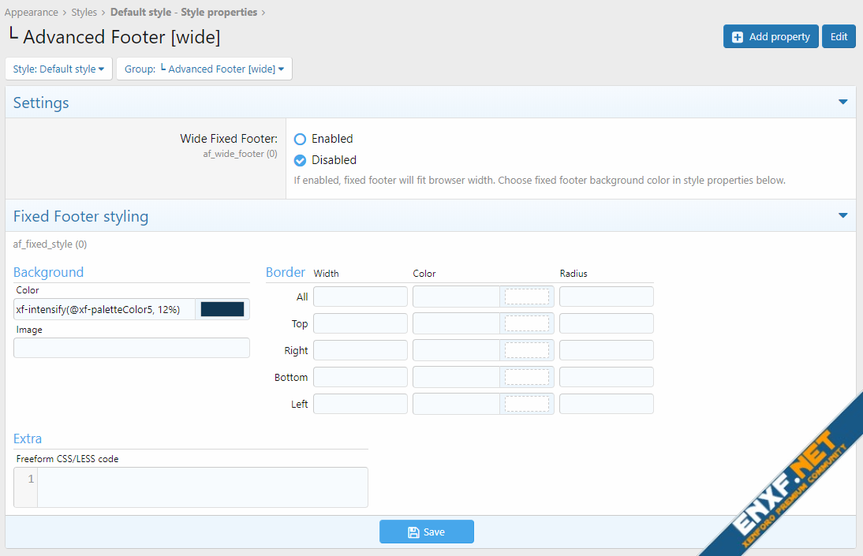The image size is (863, 556).
Task: Collapse the Settings section arrow
Action: point(842,102)
